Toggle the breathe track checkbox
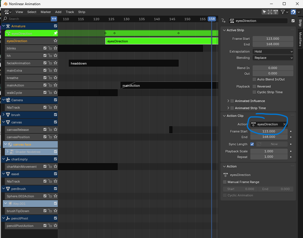 click(45, 78)
